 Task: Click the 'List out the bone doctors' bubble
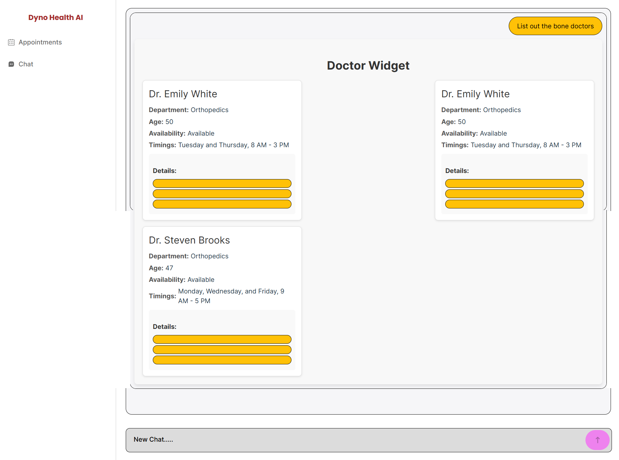(555, 26)
